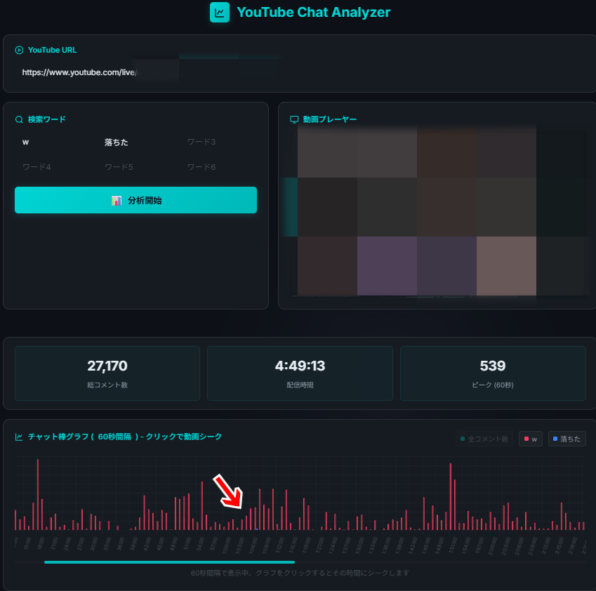
Task: Click the teal horizontal scrollbar under the chart
Action: [169, 562]
